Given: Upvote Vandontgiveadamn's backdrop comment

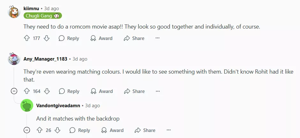Looking at the screenshot, I should [40, 130].
